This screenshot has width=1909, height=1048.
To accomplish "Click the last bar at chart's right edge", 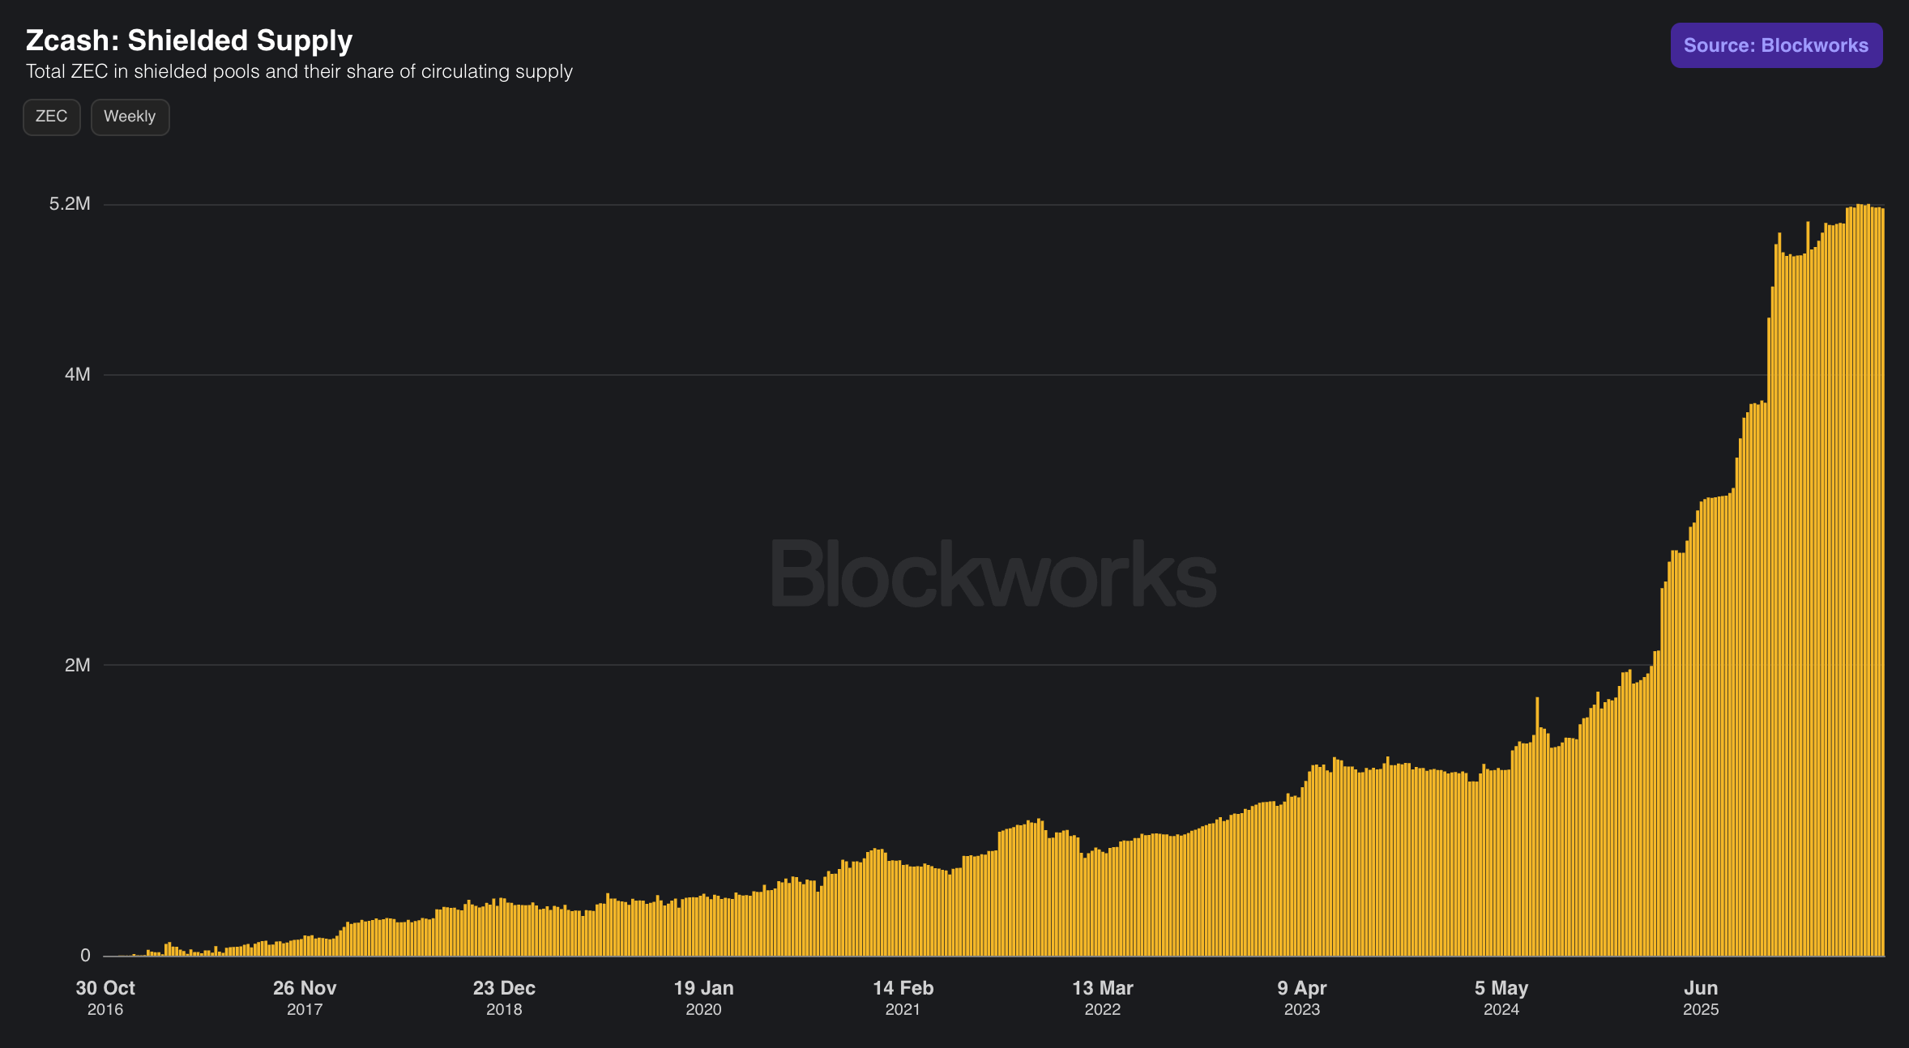I will pos(1882,582).
